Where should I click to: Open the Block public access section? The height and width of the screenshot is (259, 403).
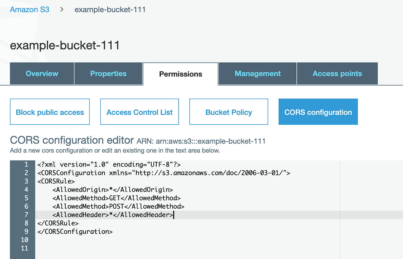(x=50, y=112)
